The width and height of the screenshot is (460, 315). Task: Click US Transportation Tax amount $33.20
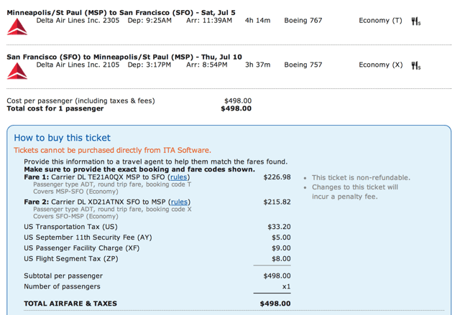click(279, 227)
